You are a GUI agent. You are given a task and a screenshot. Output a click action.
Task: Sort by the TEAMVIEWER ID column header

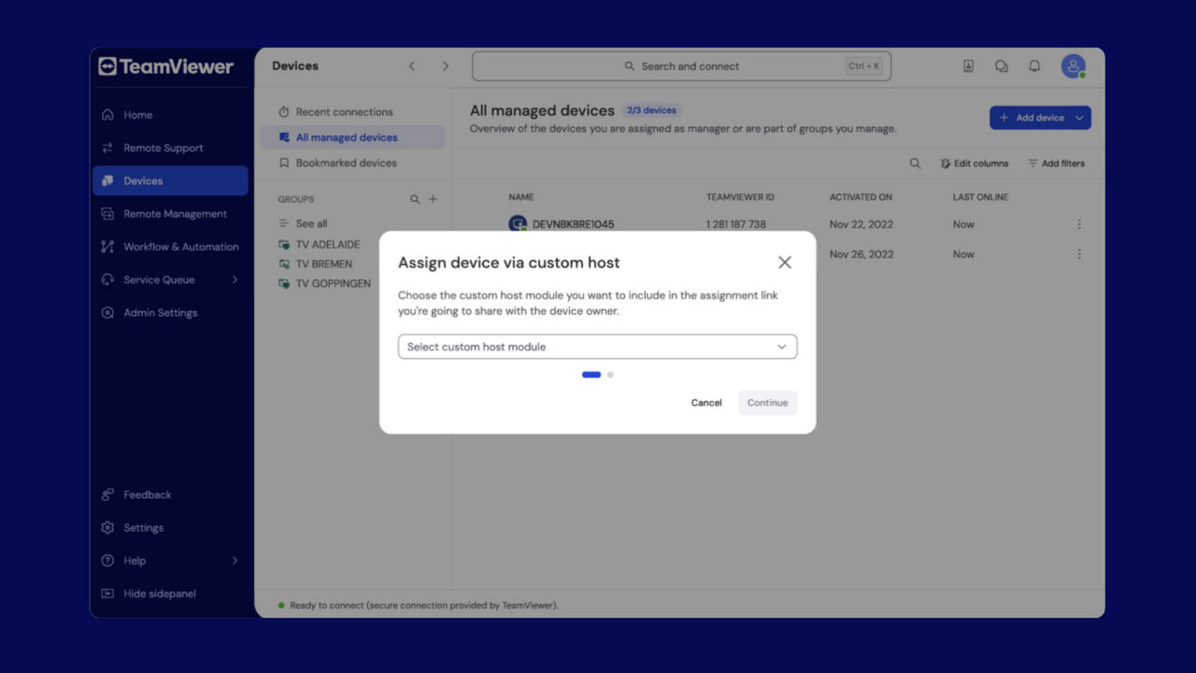point(740,197)
